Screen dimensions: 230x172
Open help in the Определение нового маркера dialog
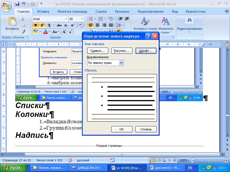[148, 36]
